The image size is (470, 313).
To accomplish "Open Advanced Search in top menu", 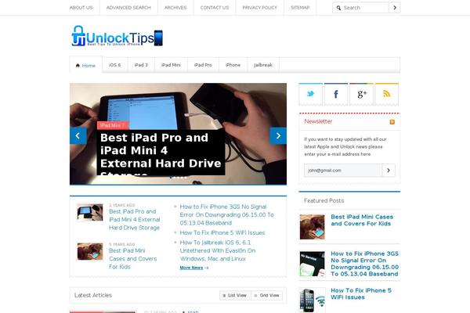I will [x=128, y=8].
